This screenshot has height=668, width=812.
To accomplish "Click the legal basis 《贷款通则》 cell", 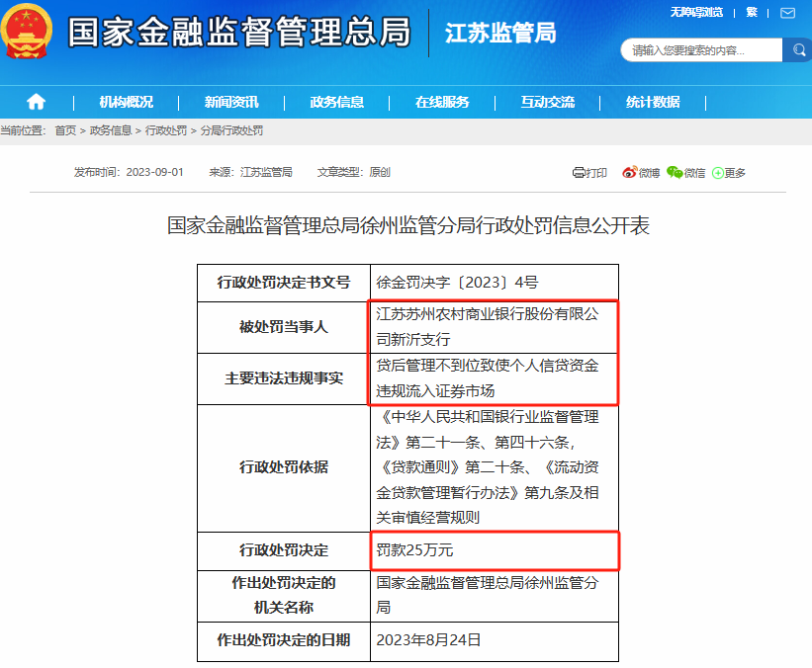I will 495,467.
